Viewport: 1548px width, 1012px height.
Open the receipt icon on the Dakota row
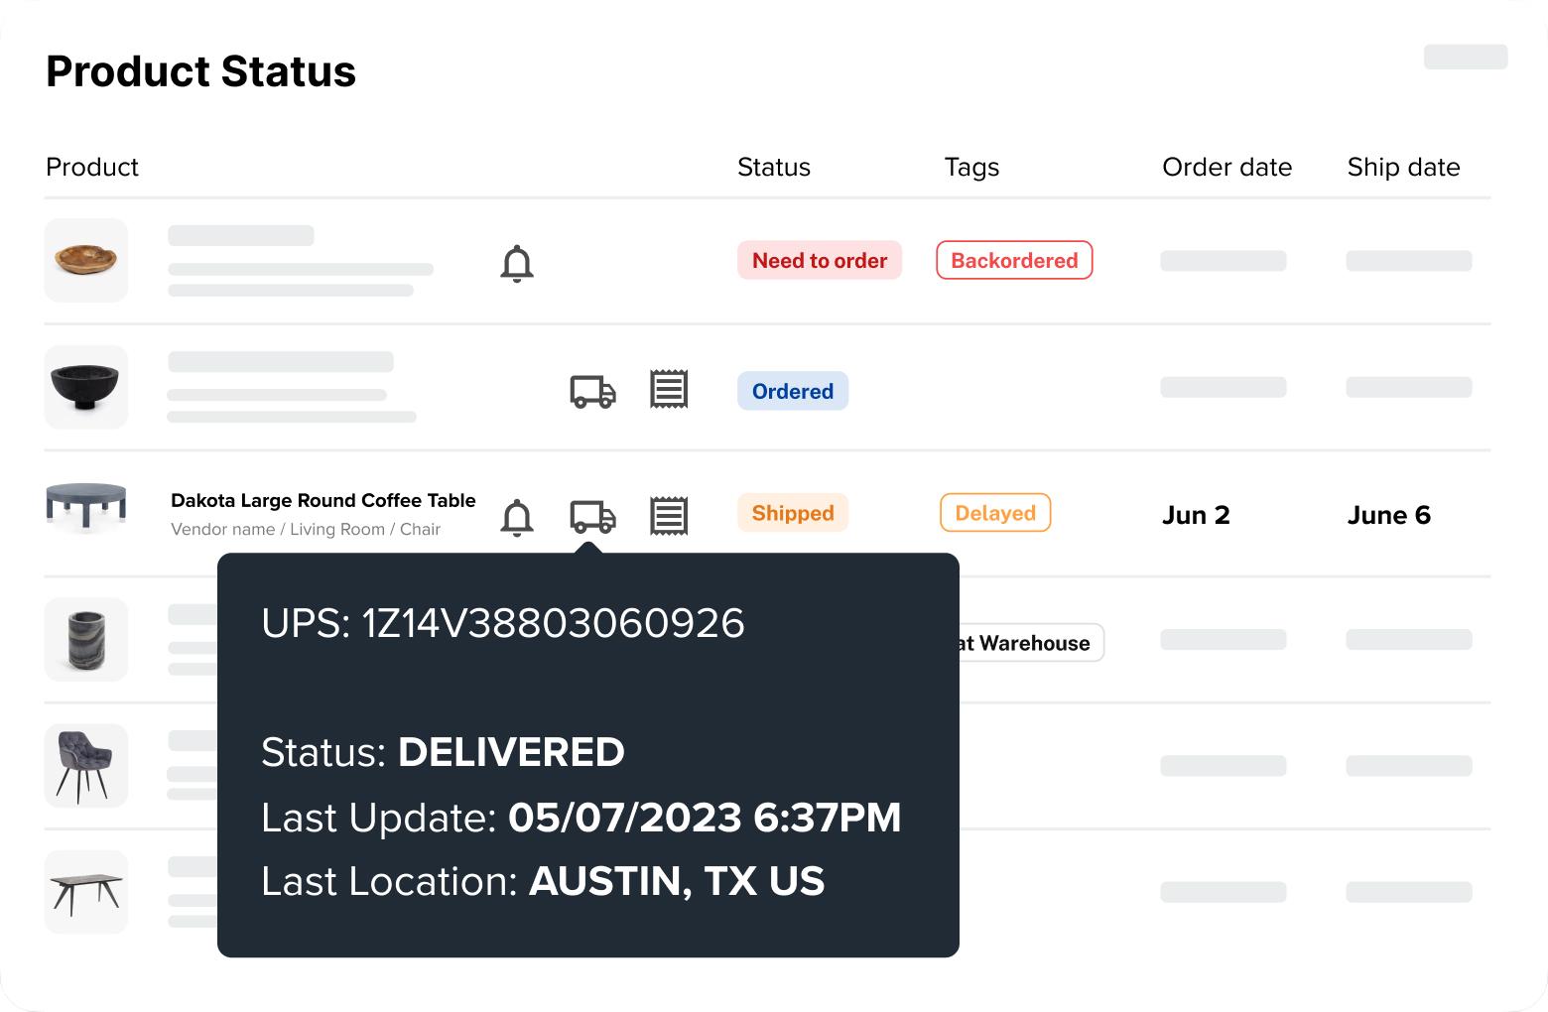coord(669,516)
